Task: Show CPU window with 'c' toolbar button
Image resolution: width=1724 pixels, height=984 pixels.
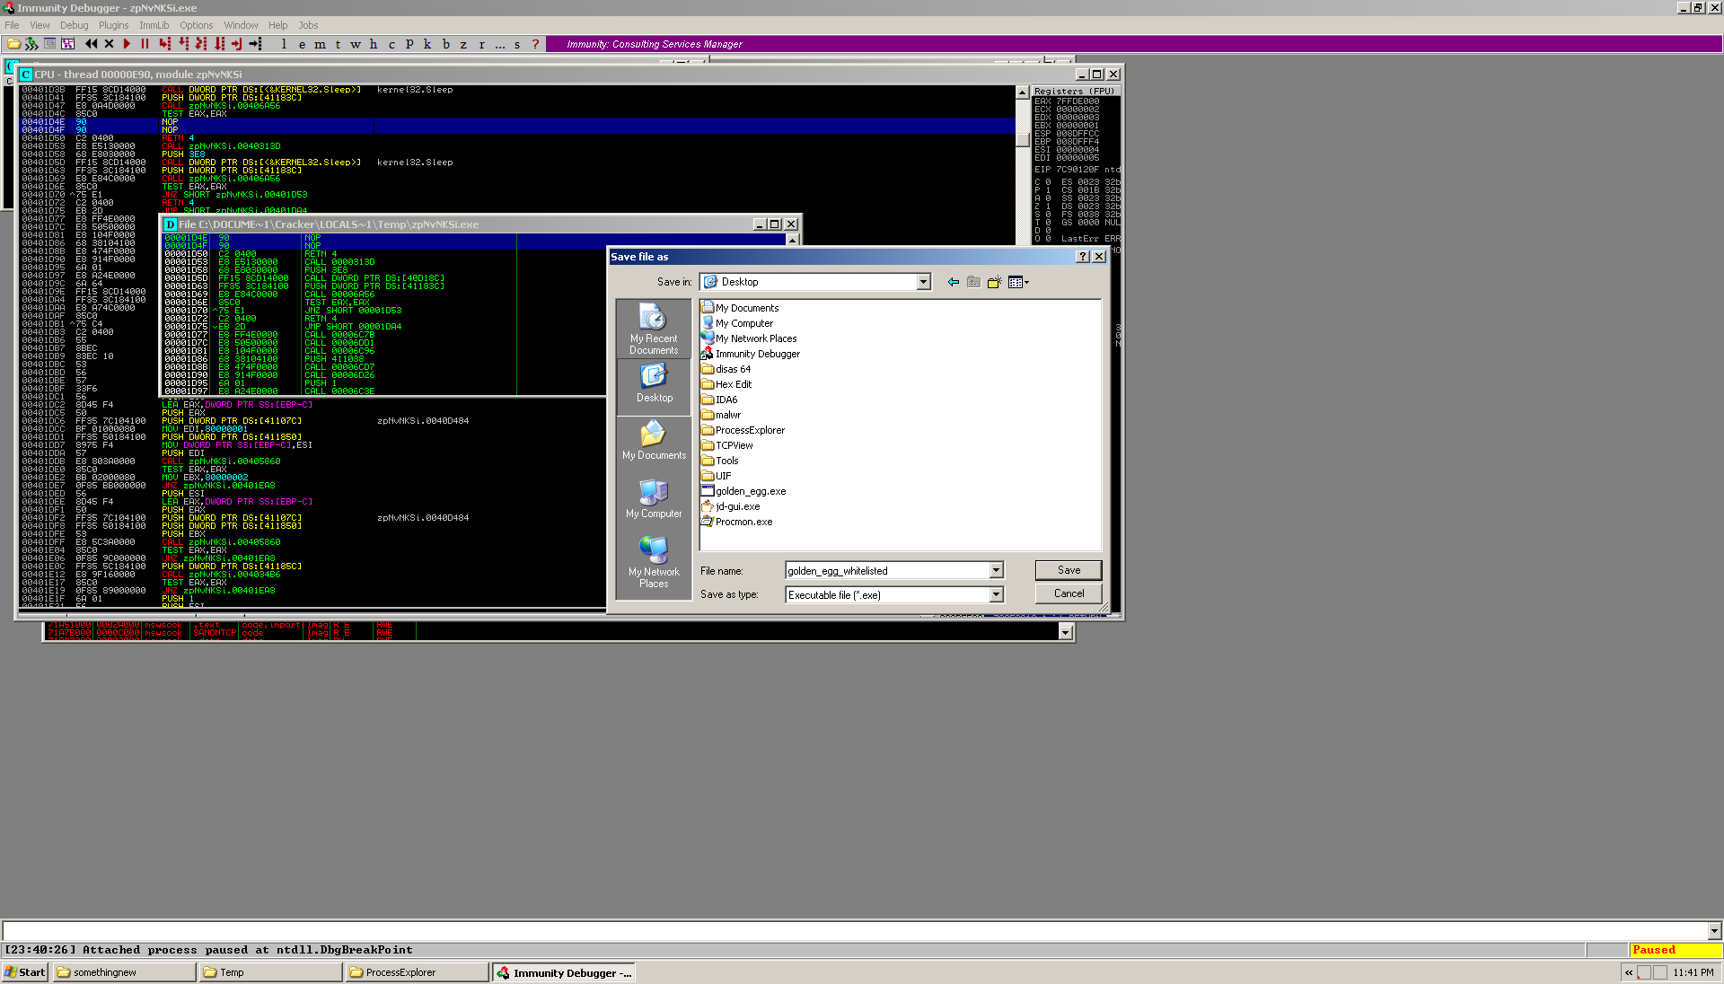Action: tap(391, 43)
